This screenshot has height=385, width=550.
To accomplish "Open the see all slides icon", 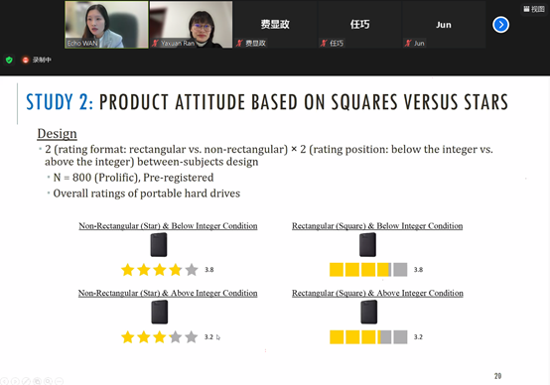I will [x=37, y=381].
